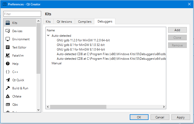Open the Devices category icon
The image size is (194, 124).
pyautogui.click(x=8, y=31)
